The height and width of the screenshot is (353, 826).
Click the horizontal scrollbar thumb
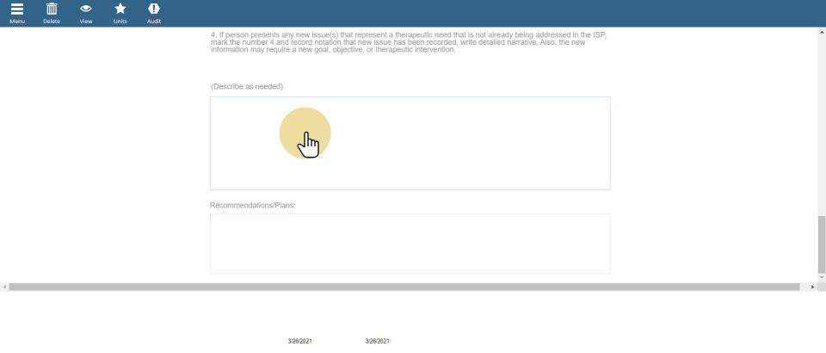(x=404, y=286)
